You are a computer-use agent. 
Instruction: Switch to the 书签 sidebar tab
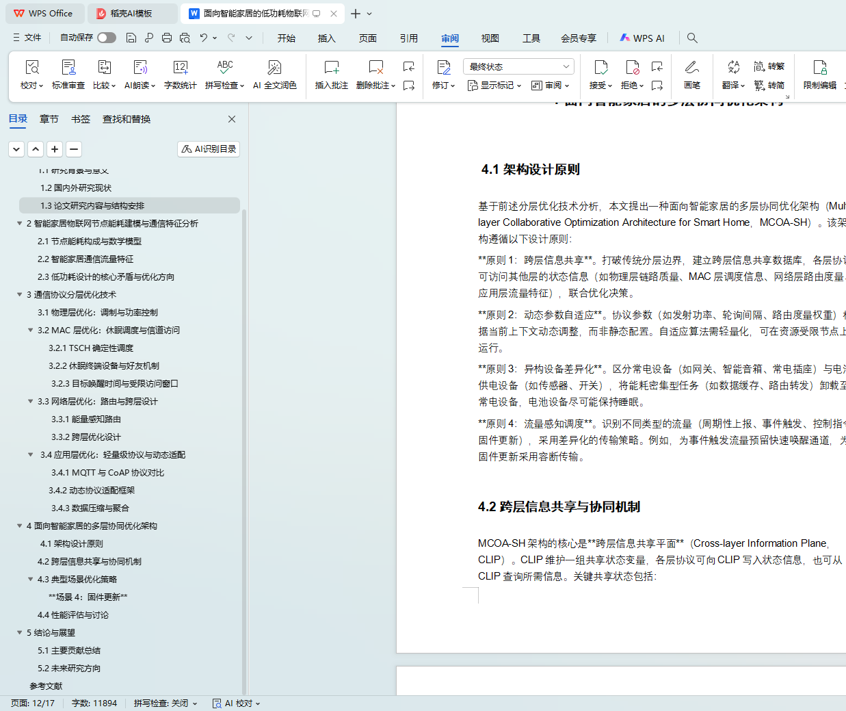click(x=81, y=119)
